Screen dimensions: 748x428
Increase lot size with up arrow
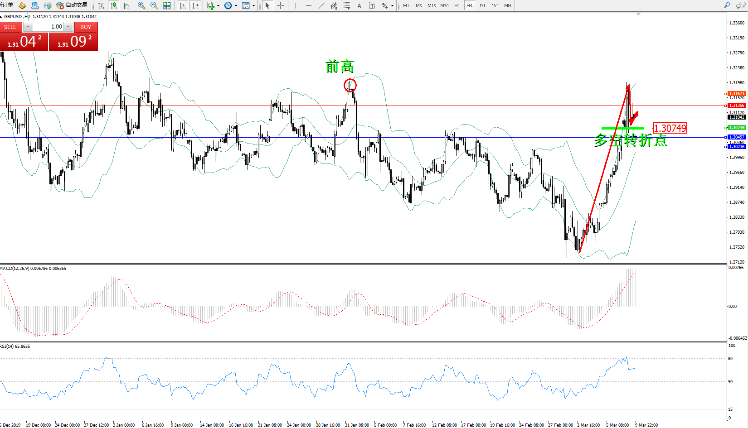(68, 27)
